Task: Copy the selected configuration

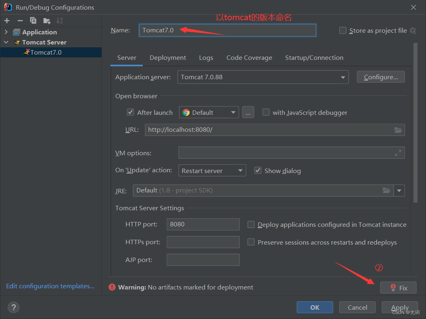Action: pyautogui.click(x=33, y=21)
